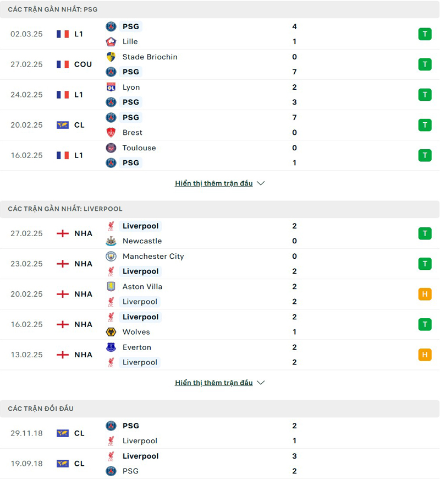Click the PSG club crest
The image size is (440, 479).
coord(110,26)
